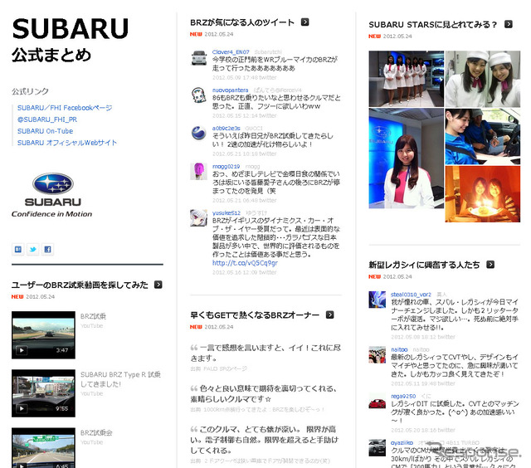The height and width of the screenshot is (468, 531).
Task: Open the mogg0219 username link
Action: point(226,166)
